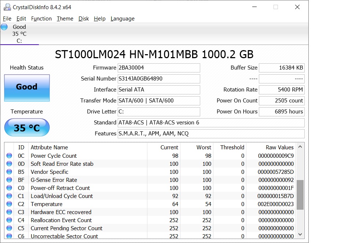Select the Temperature attribute row name
This screenshot has width=352, height=243.
coord(47,204)
